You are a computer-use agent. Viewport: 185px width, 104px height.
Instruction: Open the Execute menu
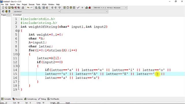pos(32,5)
